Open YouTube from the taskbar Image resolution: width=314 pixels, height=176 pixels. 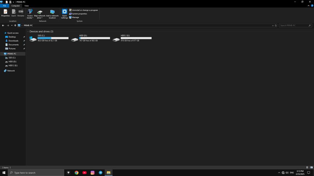pyautogui.click(x=84, y=173)
